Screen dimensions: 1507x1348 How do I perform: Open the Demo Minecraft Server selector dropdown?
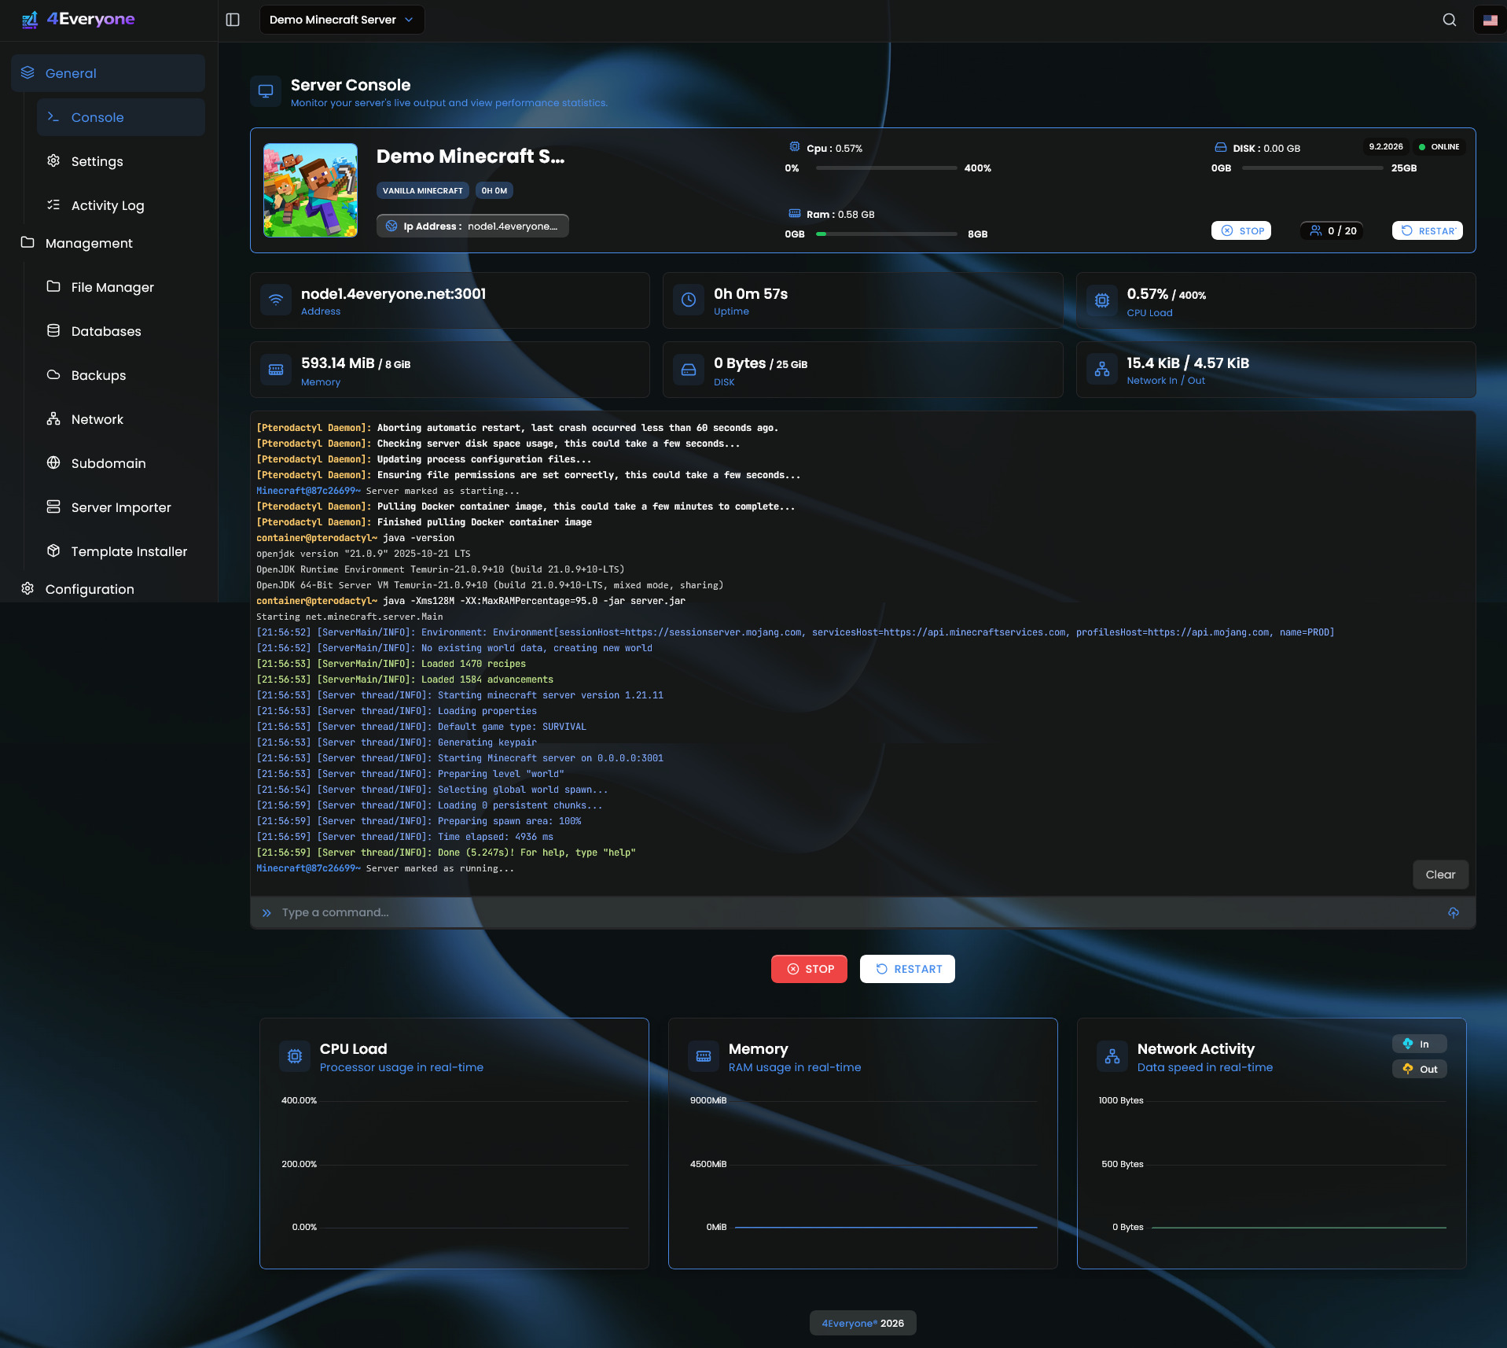click(x=342, y=20)
